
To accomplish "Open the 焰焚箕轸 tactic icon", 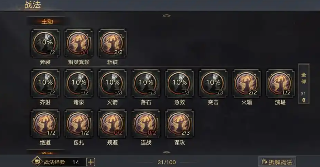I will click(x=79, y=43).
